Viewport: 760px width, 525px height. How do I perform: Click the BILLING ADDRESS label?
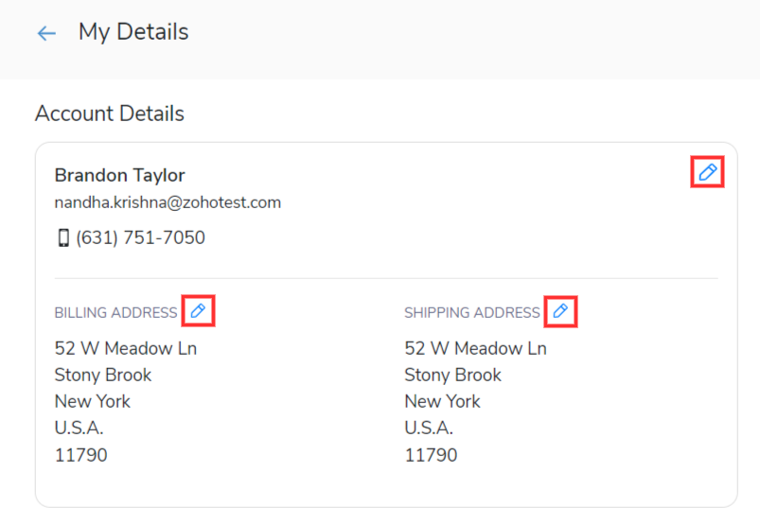point(115,313)
